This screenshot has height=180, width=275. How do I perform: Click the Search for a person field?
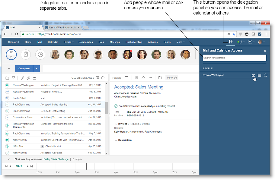(x=234, y=58)
